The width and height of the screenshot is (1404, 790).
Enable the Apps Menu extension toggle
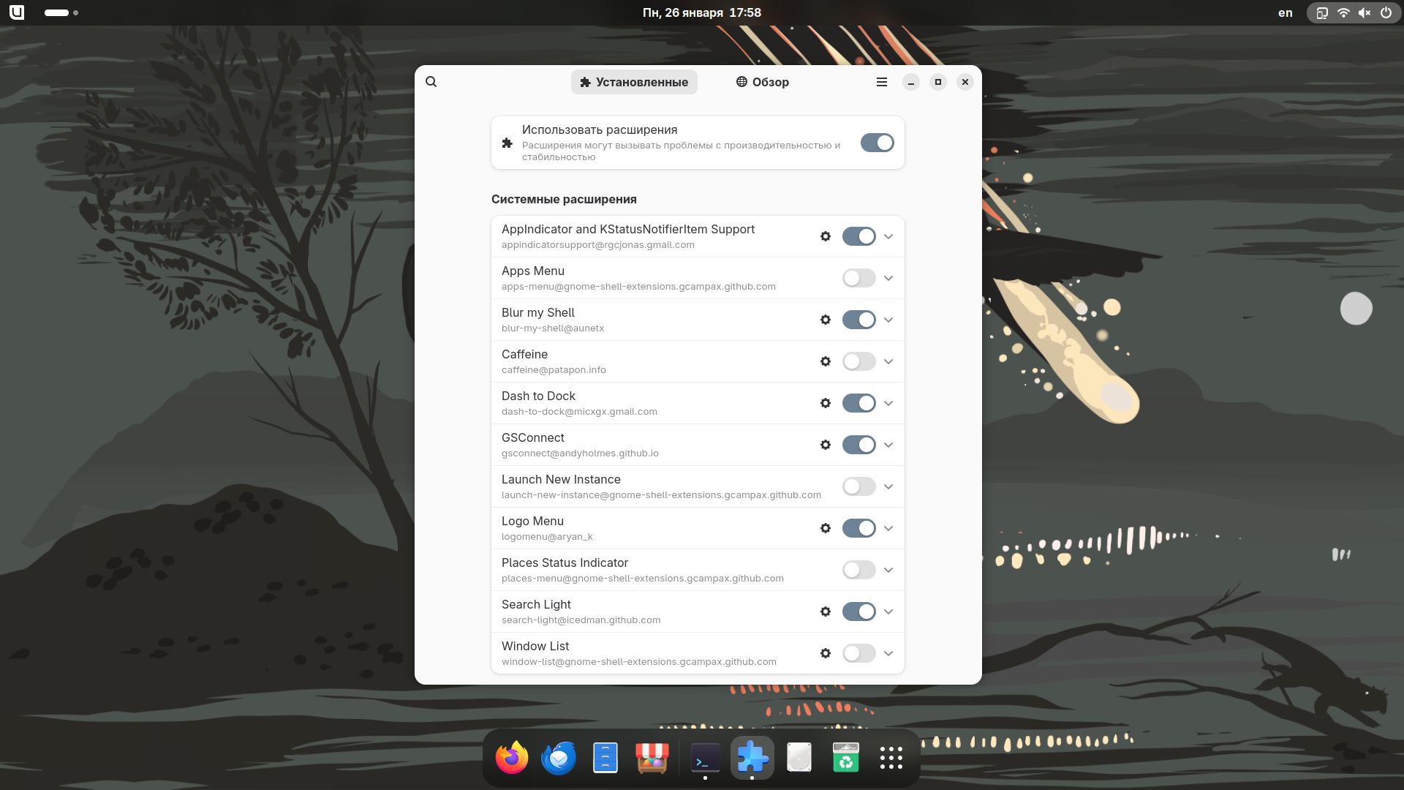coord(858,278)
